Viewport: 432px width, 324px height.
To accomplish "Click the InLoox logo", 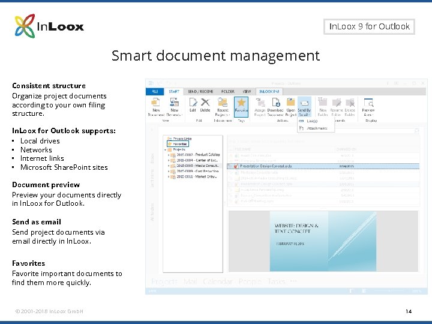I will tap(49, 26).
